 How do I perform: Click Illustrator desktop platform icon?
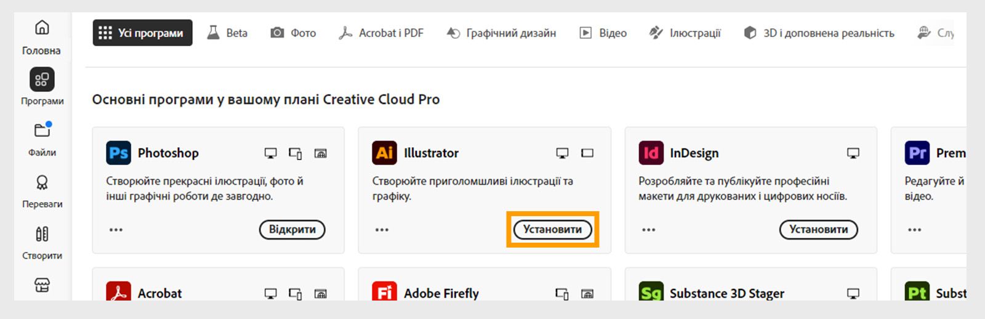562,153
